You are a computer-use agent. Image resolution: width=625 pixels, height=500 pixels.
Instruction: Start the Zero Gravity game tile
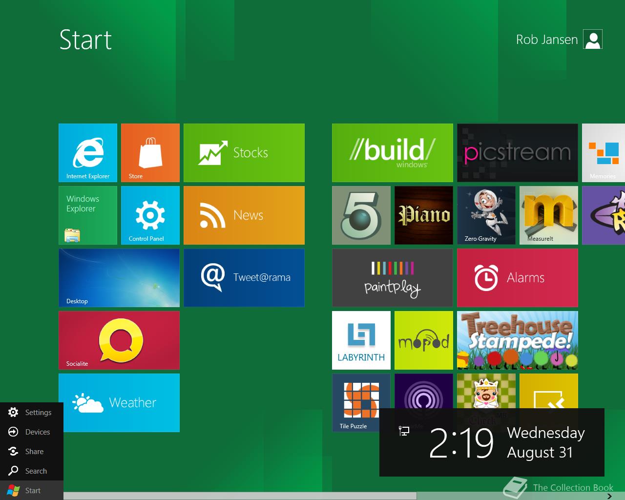[x=486, y=215]
